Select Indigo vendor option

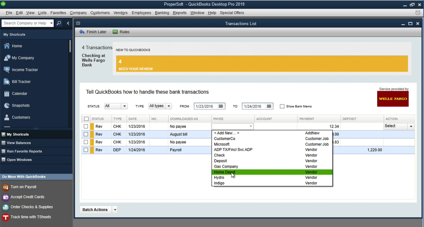pyautogui.click(x=272, y=183)
